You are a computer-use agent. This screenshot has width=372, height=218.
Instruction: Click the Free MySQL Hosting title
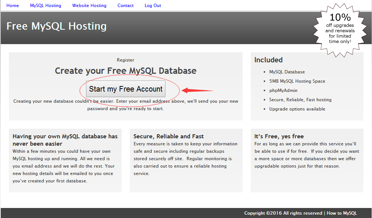click(56, 26)
